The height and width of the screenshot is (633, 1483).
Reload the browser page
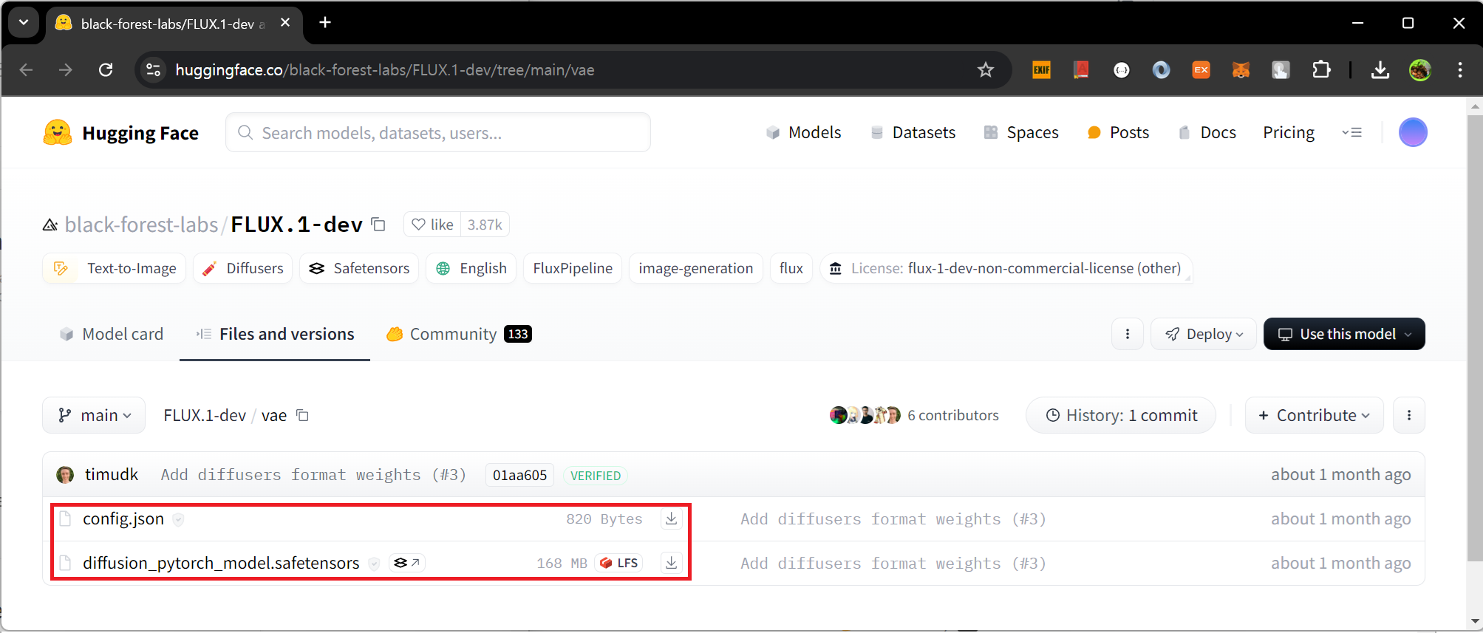[x=106, y=70]
